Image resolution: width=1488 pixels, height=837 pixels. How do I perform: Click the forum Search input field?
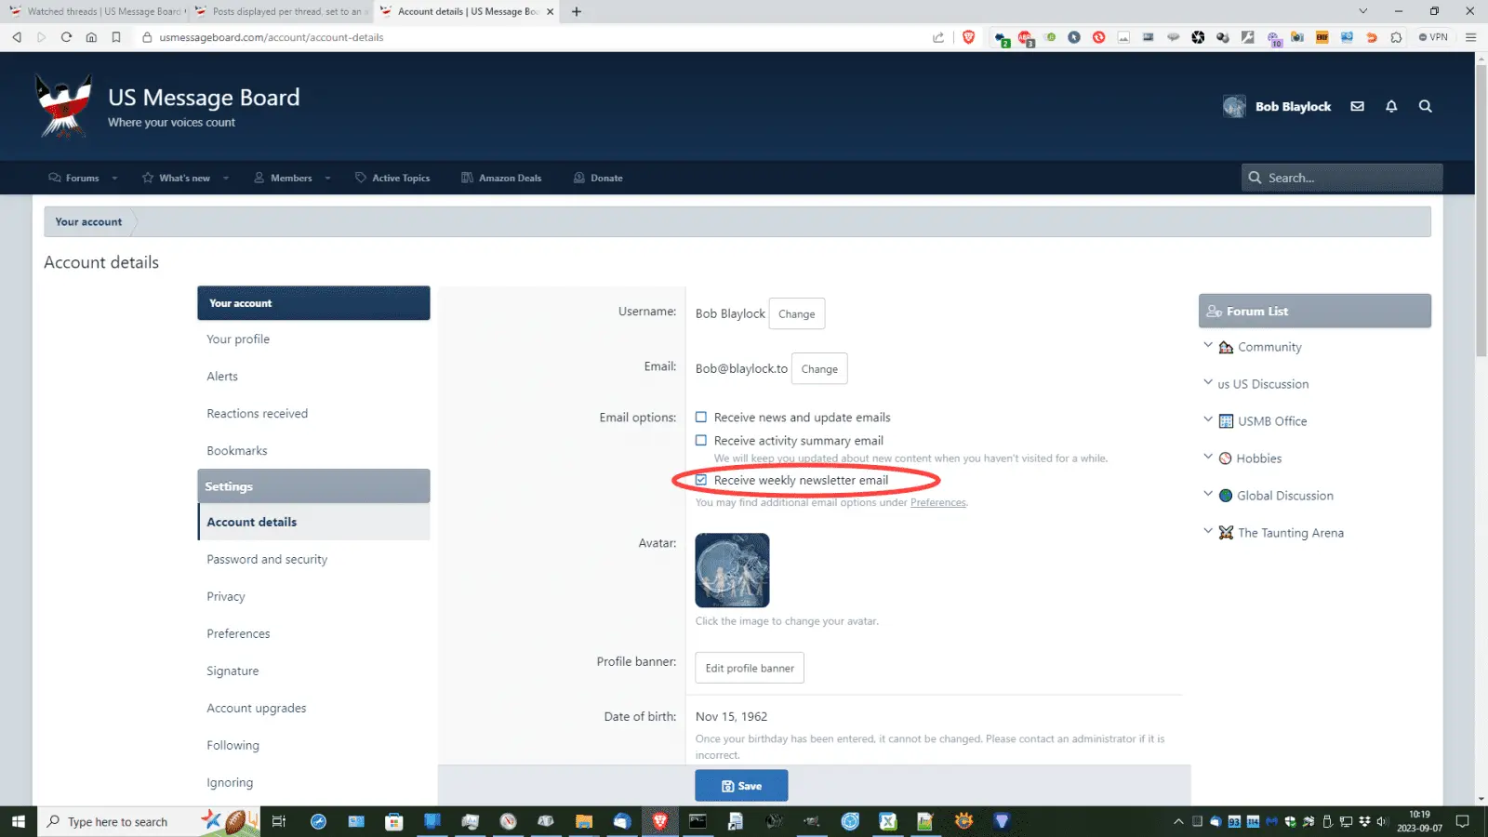coord(1342,178)
